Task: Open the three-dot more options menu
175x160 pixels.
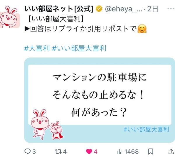Action: click(171, 9)
